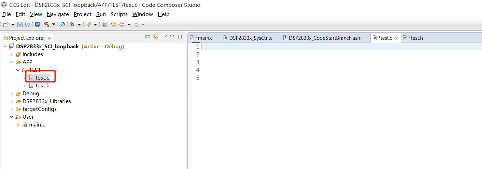Open the Scripts menu
This screenshot has height=169, width=482.
[119, 14]
